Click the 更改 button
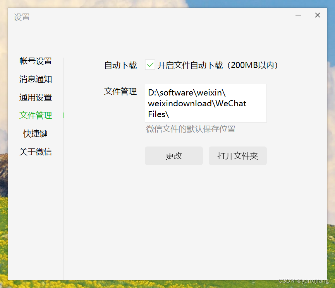The height and width of the screenshot is (288, 335). pos(174,156)
